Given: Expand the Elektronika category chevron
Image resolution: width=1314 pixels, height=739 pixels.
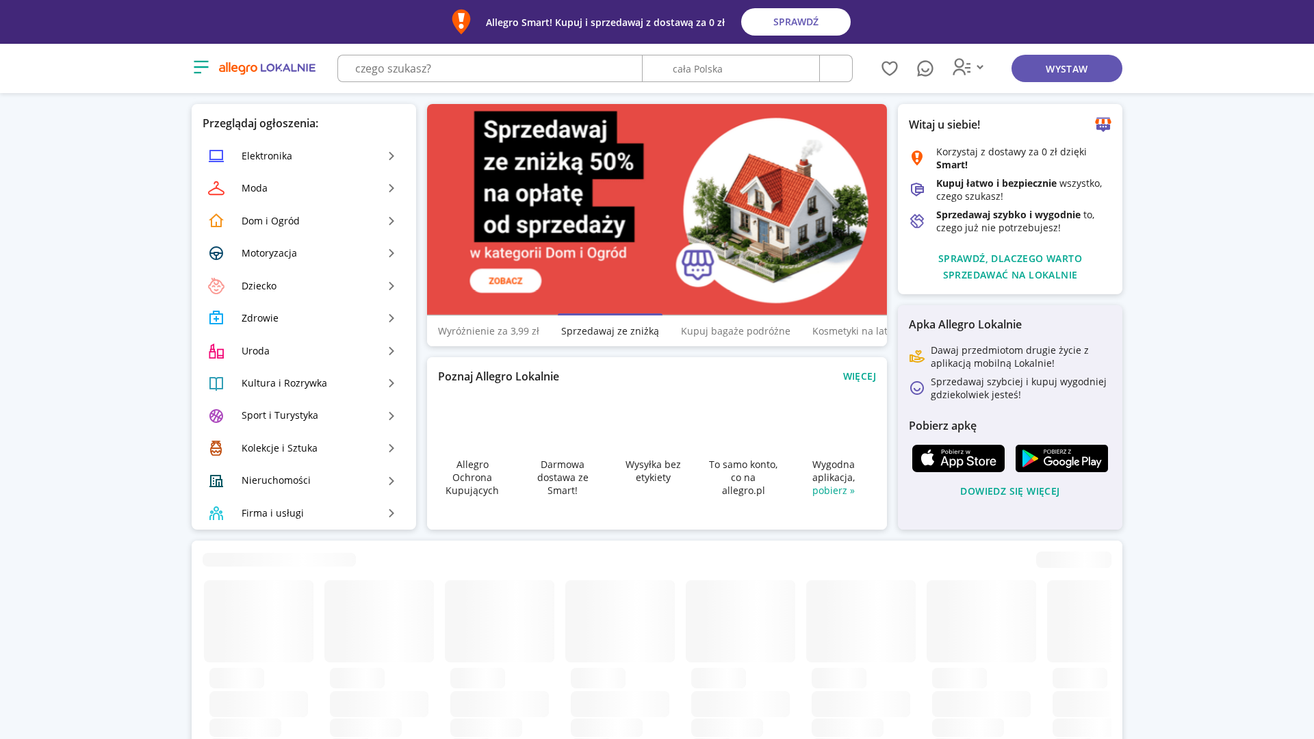Looking at the screenshot, I should coord(391,156).
